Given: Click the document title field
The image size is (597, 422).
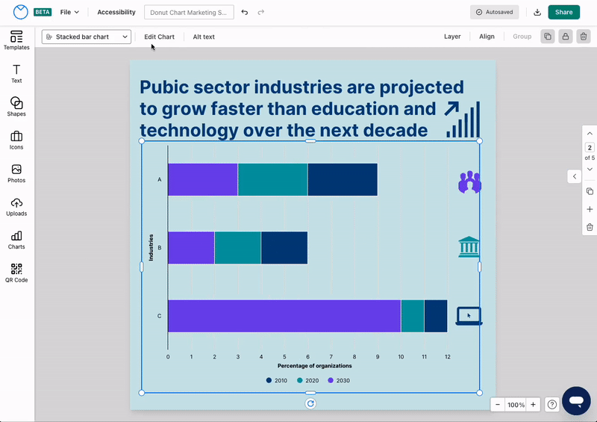Looking at the screenshot, I should [189, 13].
